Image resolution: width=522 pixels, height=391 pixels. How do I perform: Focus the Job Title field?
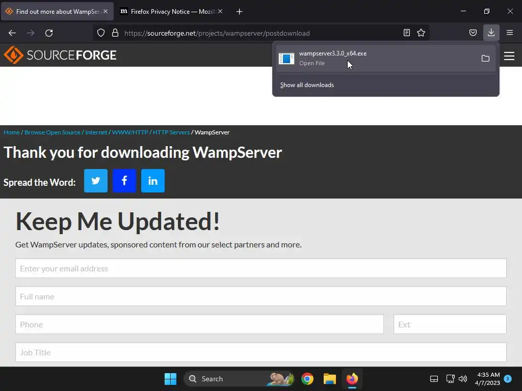(x=260, y=352)
